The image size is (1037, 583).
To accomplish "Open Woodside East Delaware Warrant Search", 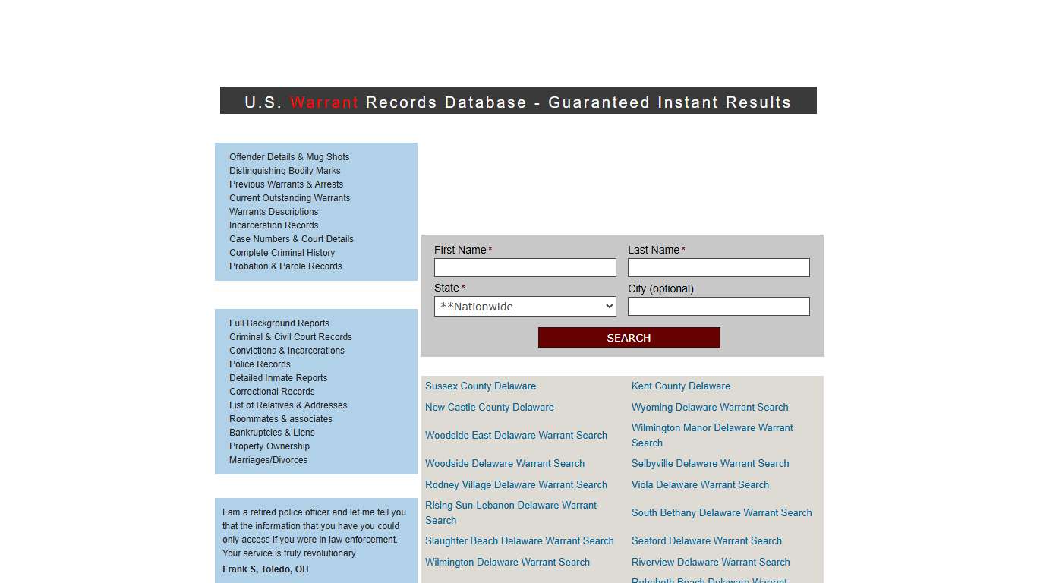I will point(516,435).
